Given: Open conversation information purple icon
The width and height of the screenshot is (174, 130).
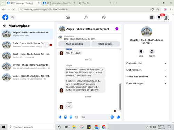Looking at the screenshot, I should pos(117,29).
